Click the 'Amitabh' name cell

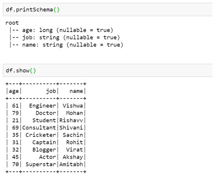71,164
